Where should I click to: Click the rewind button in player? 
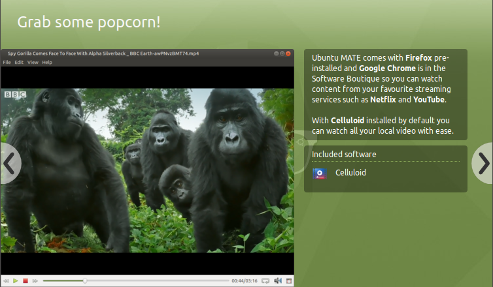[x=7, y=280]
